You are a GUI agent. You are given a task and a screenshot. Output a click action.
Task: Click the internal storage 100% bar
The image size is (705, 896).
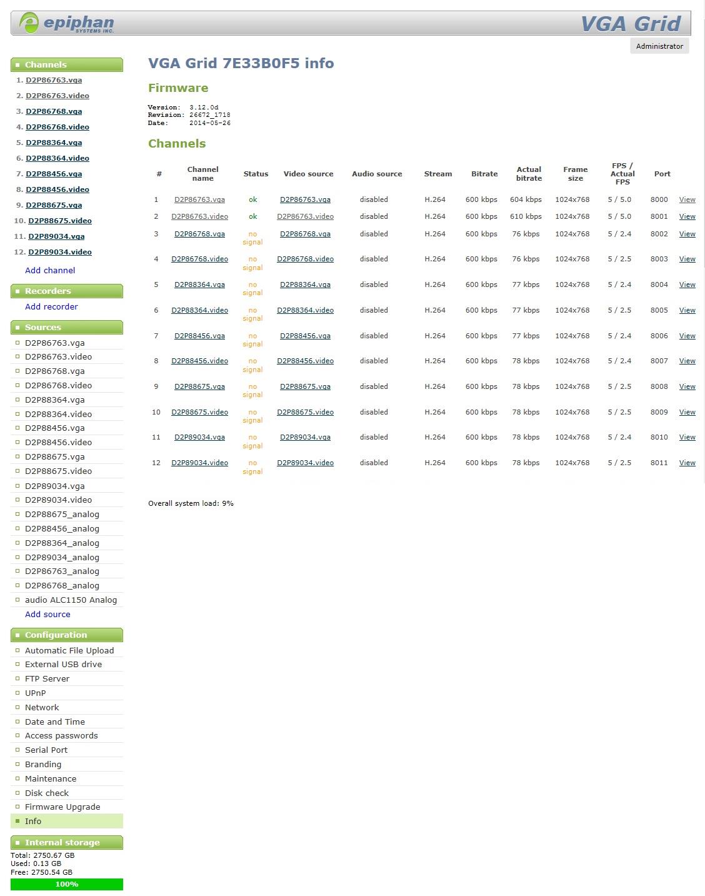pyautogui.click(x=67, y=884)
